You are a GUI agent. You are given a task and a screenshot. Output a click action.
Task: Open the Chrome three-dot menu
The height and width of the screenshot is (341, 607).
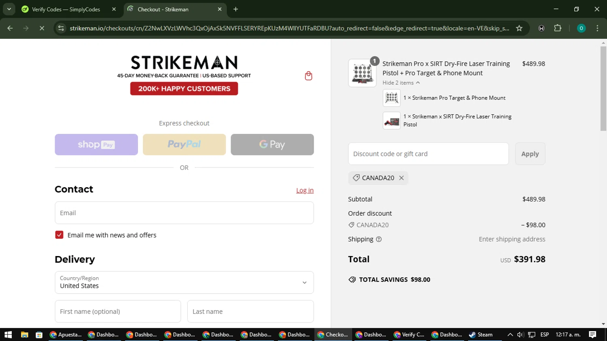tap(597, 28)
